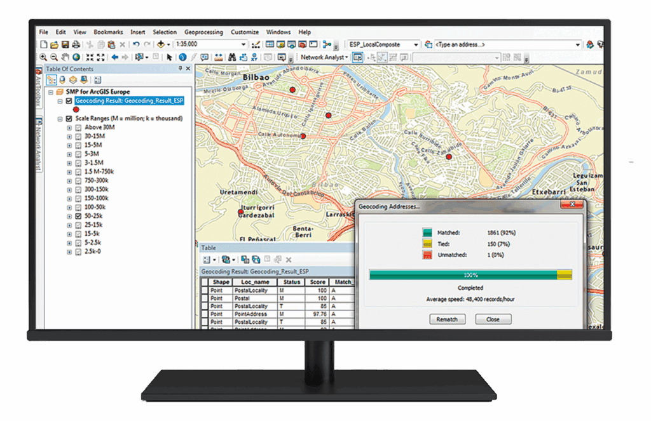651x421 pixels.
Task: Switch to List By Drawing Order
Action: click(51, 79)
